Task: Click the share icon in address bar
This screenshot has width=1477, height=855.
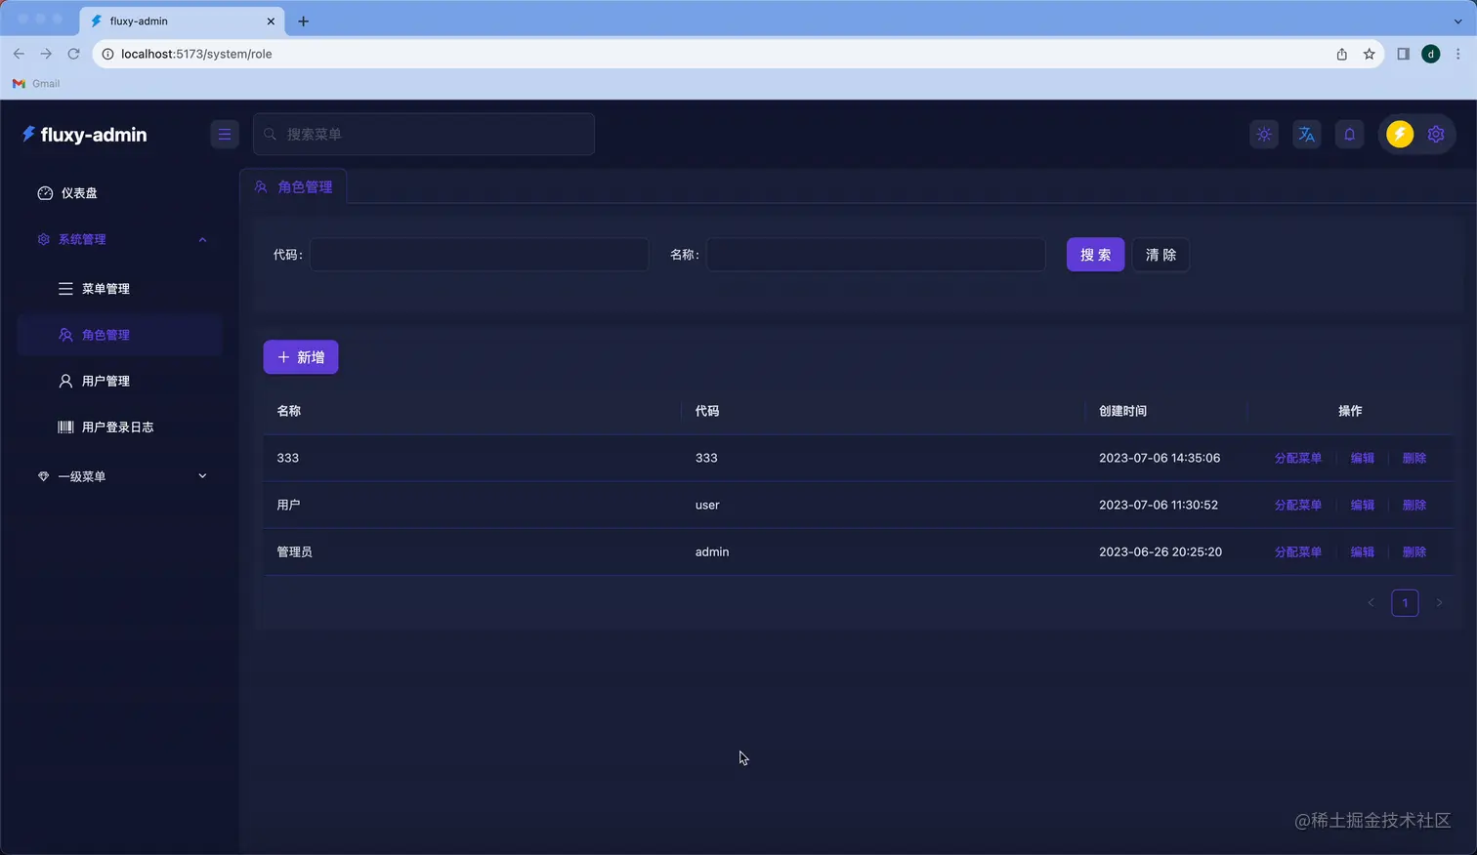Action: coord(1342,54)
